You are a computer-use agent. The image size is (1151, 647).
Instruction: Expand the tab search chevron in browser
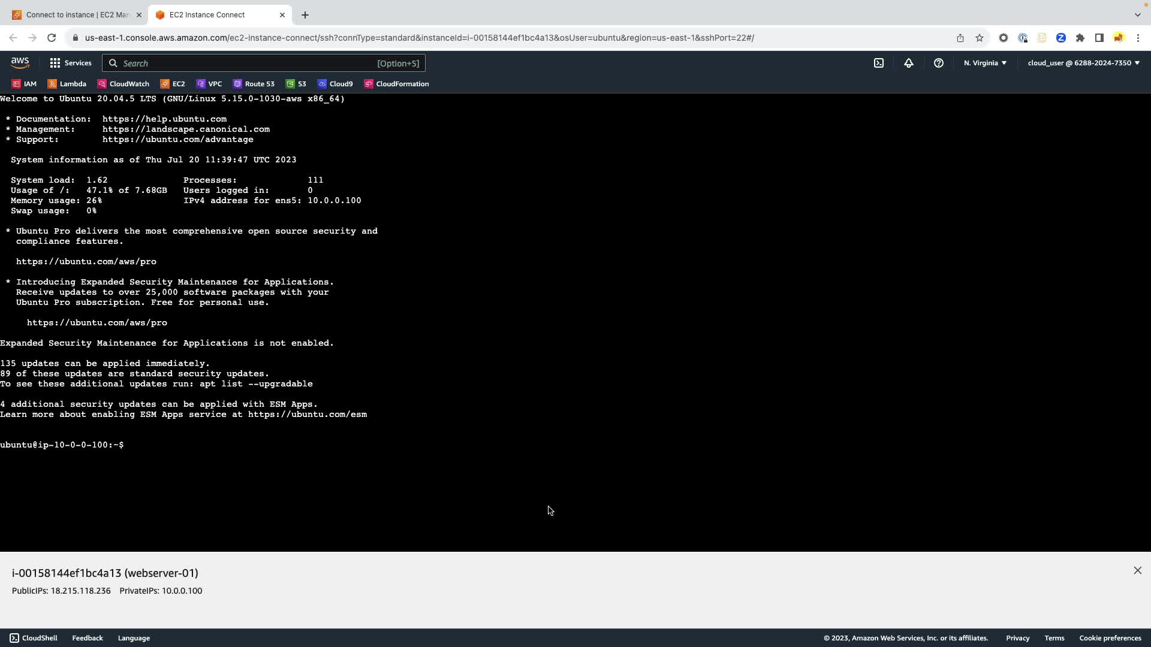pos(1137,14)
